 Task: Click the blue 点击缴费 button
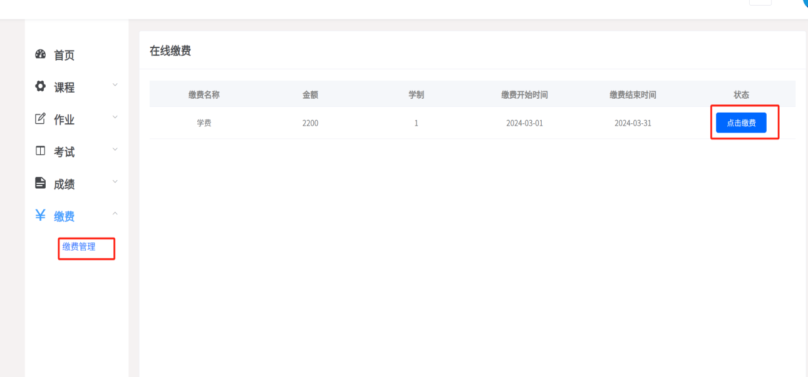pos(741,123)
